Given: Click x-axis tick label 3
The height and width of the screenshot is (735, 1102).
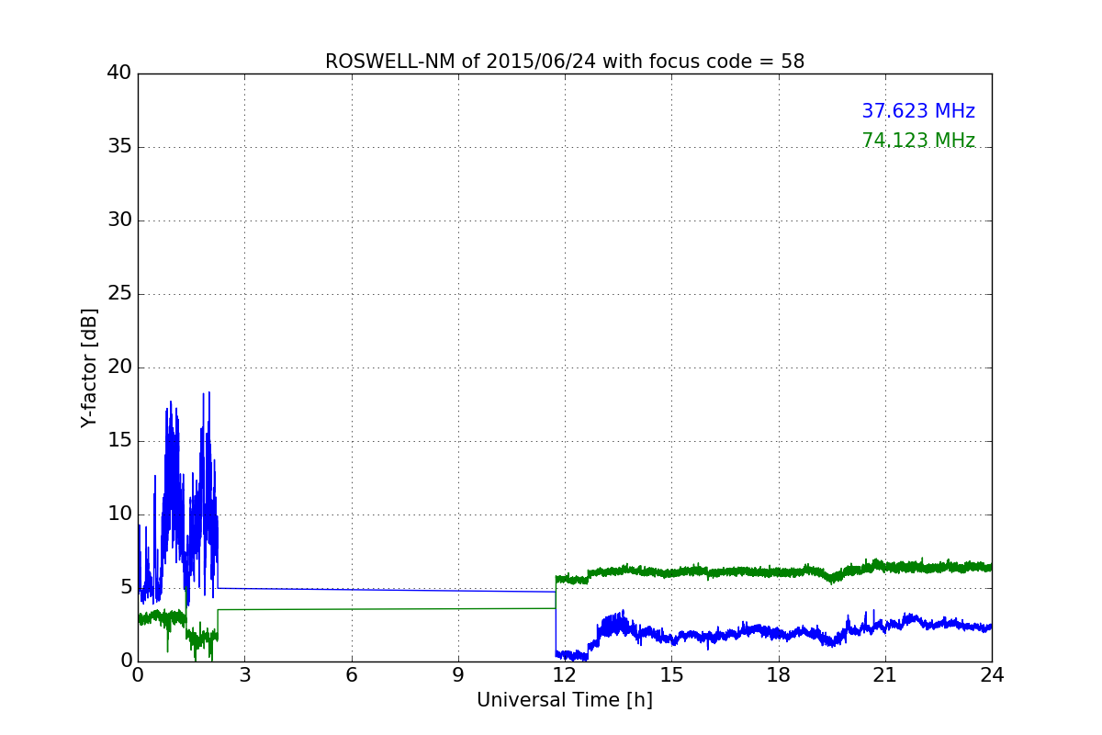Looking at the screenshot, I should coord(245,675).
